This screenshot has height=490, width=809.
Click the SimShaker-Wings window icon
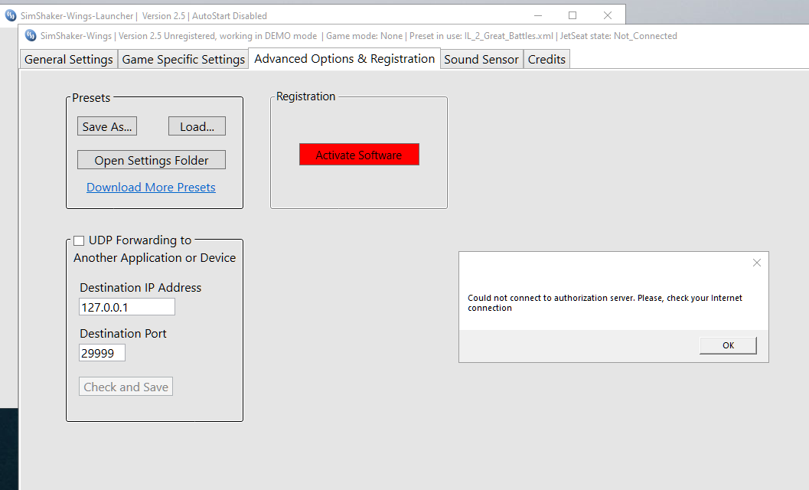pyautogui.click(x=31, y=36)
